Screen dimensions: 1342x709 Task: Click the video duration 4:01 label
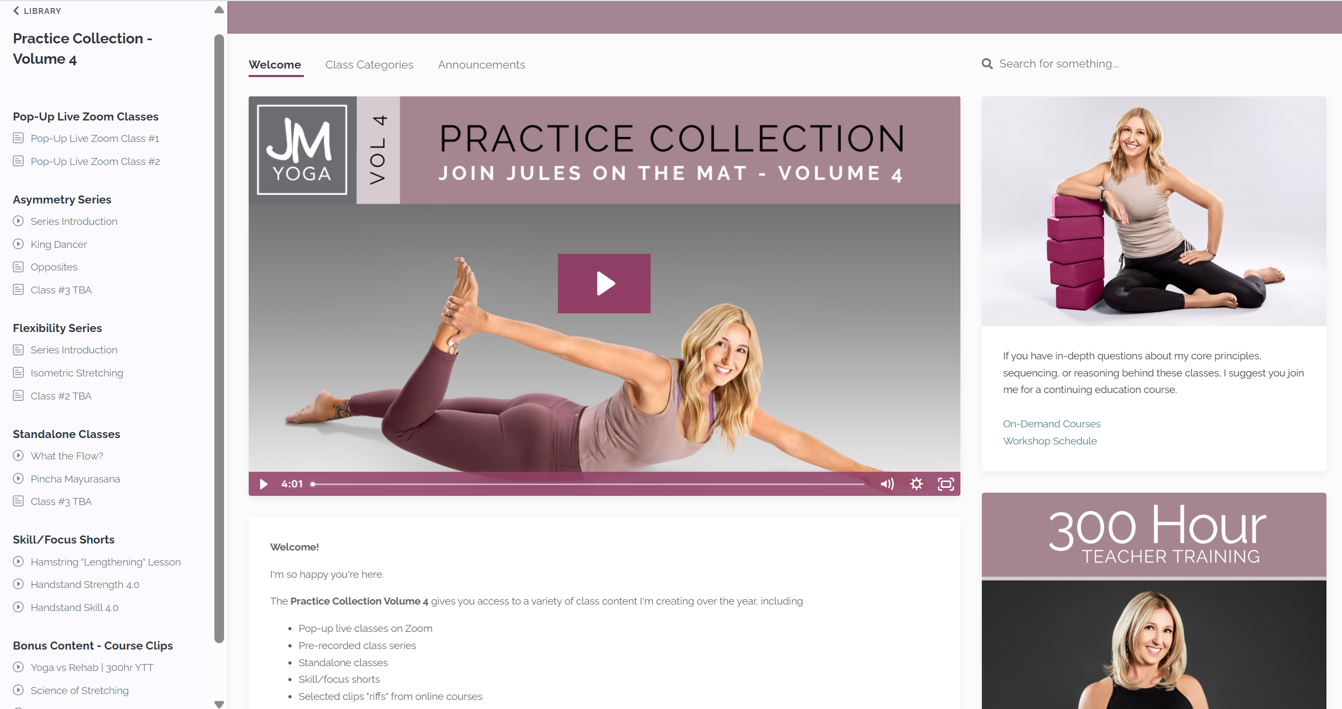click(x=292, y=484)
